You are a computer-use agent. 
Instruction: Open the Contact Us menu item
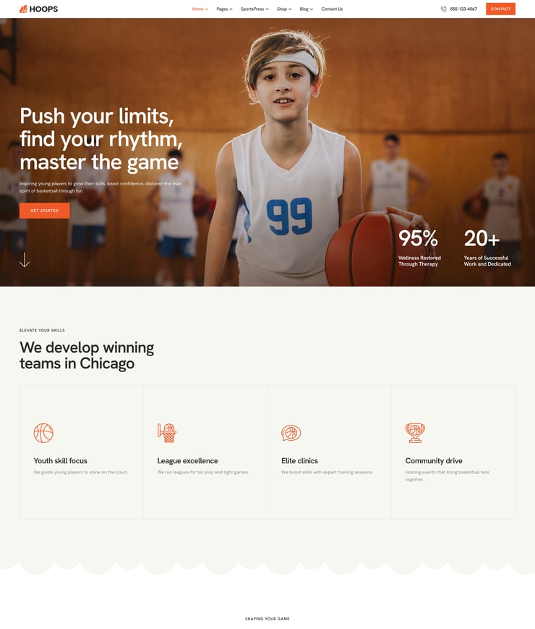coord(332,9)
